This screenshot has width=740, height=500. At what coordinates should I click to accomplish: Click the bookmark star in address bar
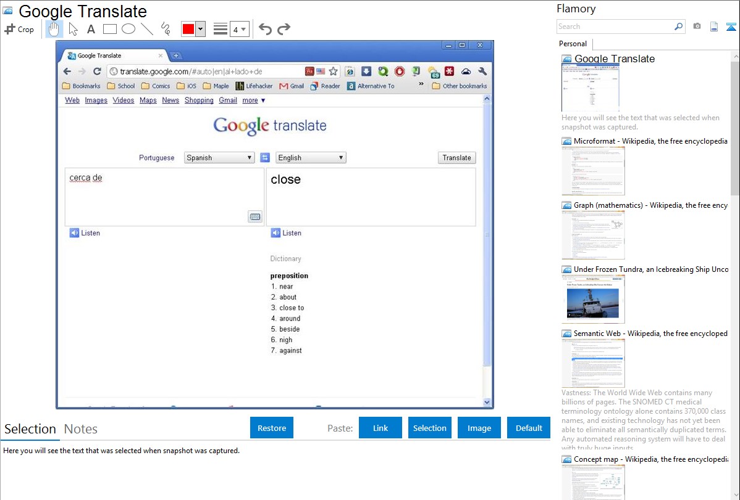point(333,71)
